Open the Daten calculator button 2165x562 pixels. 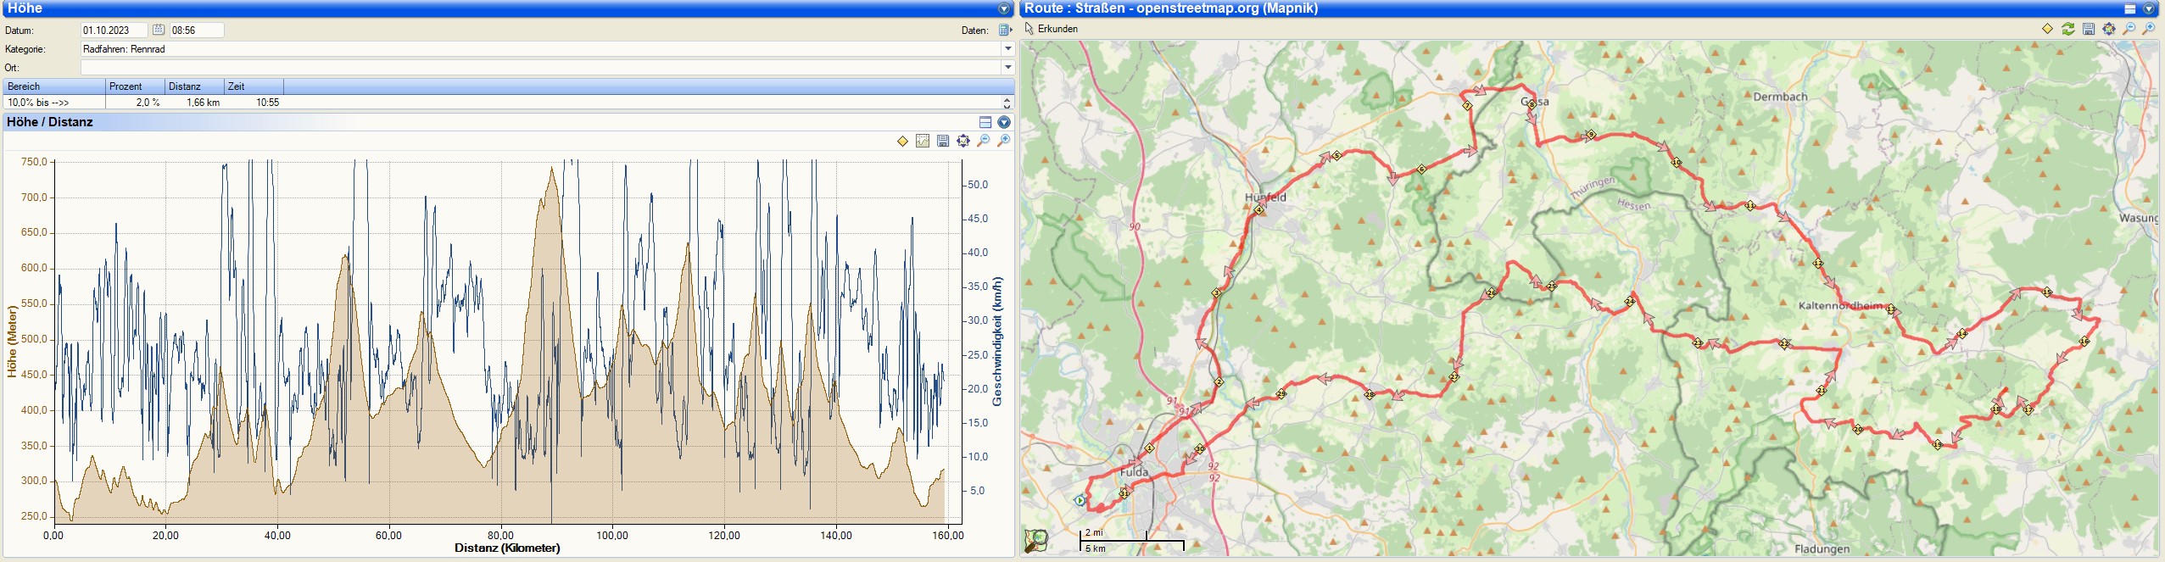pyautogui.click(x=1005, y=31)
